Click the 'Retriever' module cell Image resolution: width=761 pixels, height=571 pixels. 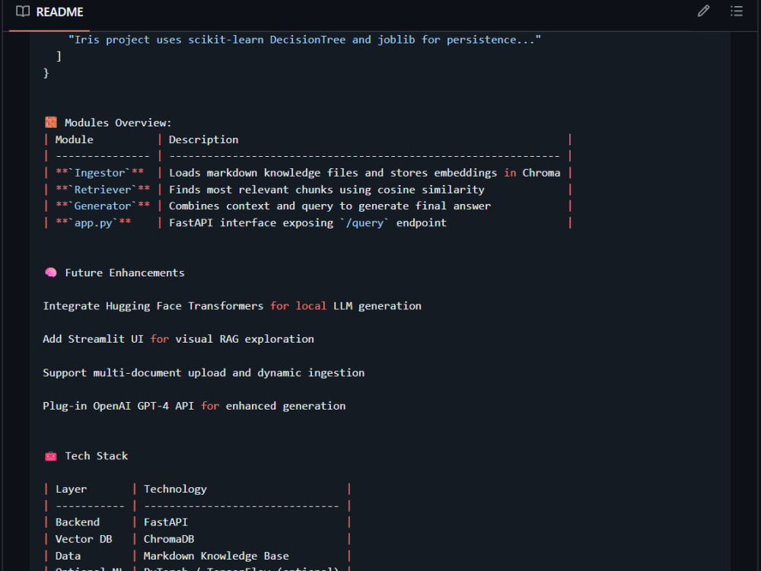tap(103, 190)
